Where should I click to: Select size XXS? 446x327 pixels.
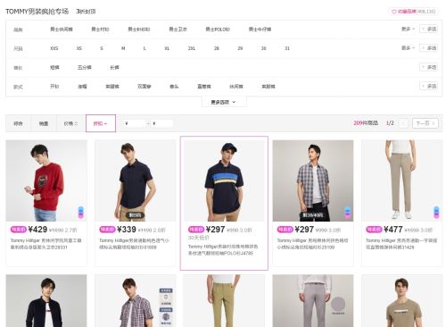click(54, 48)
